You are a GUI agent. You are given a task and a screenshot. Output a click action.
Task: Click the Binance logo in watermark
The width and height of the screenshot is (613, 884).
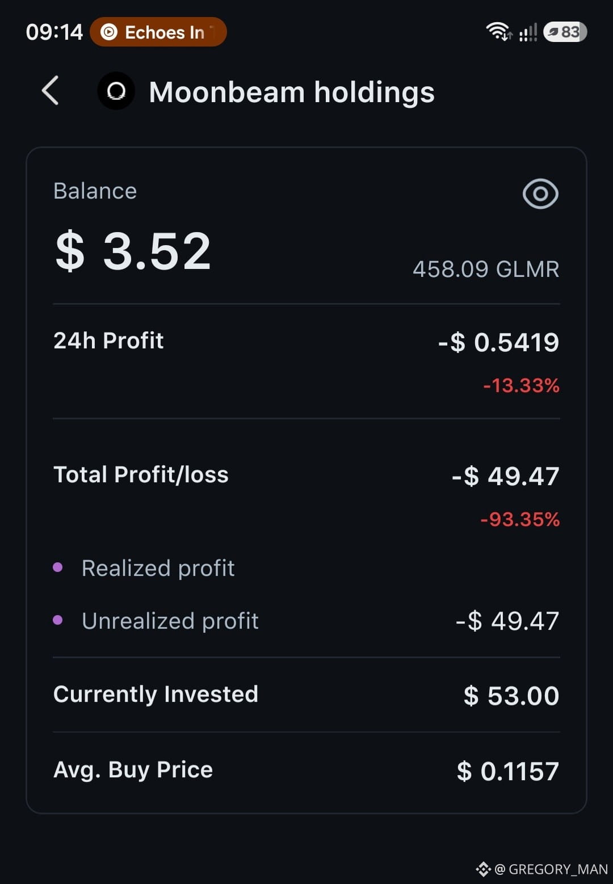coord(483,869)
